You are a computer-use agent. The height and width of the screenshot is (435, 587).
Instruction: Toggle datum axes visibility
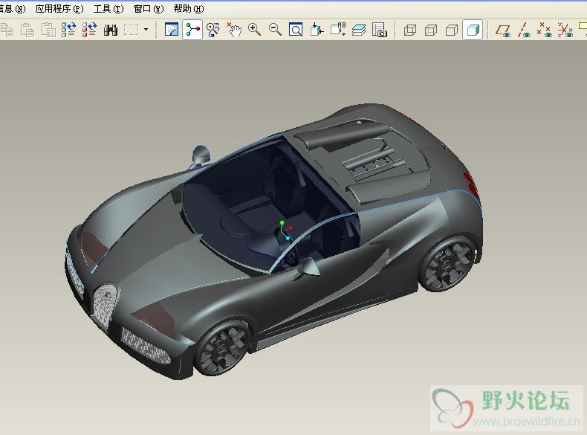pos(525,30)
